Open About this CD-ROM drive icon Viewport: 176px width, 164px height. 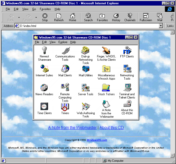click(127, 104)
